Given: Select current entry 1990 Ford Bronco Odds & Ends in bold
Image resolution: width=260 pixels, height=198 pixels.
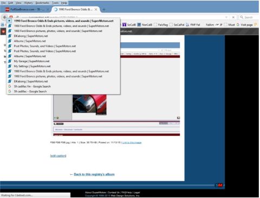Looking at the screenshot, I should (63, 21).
